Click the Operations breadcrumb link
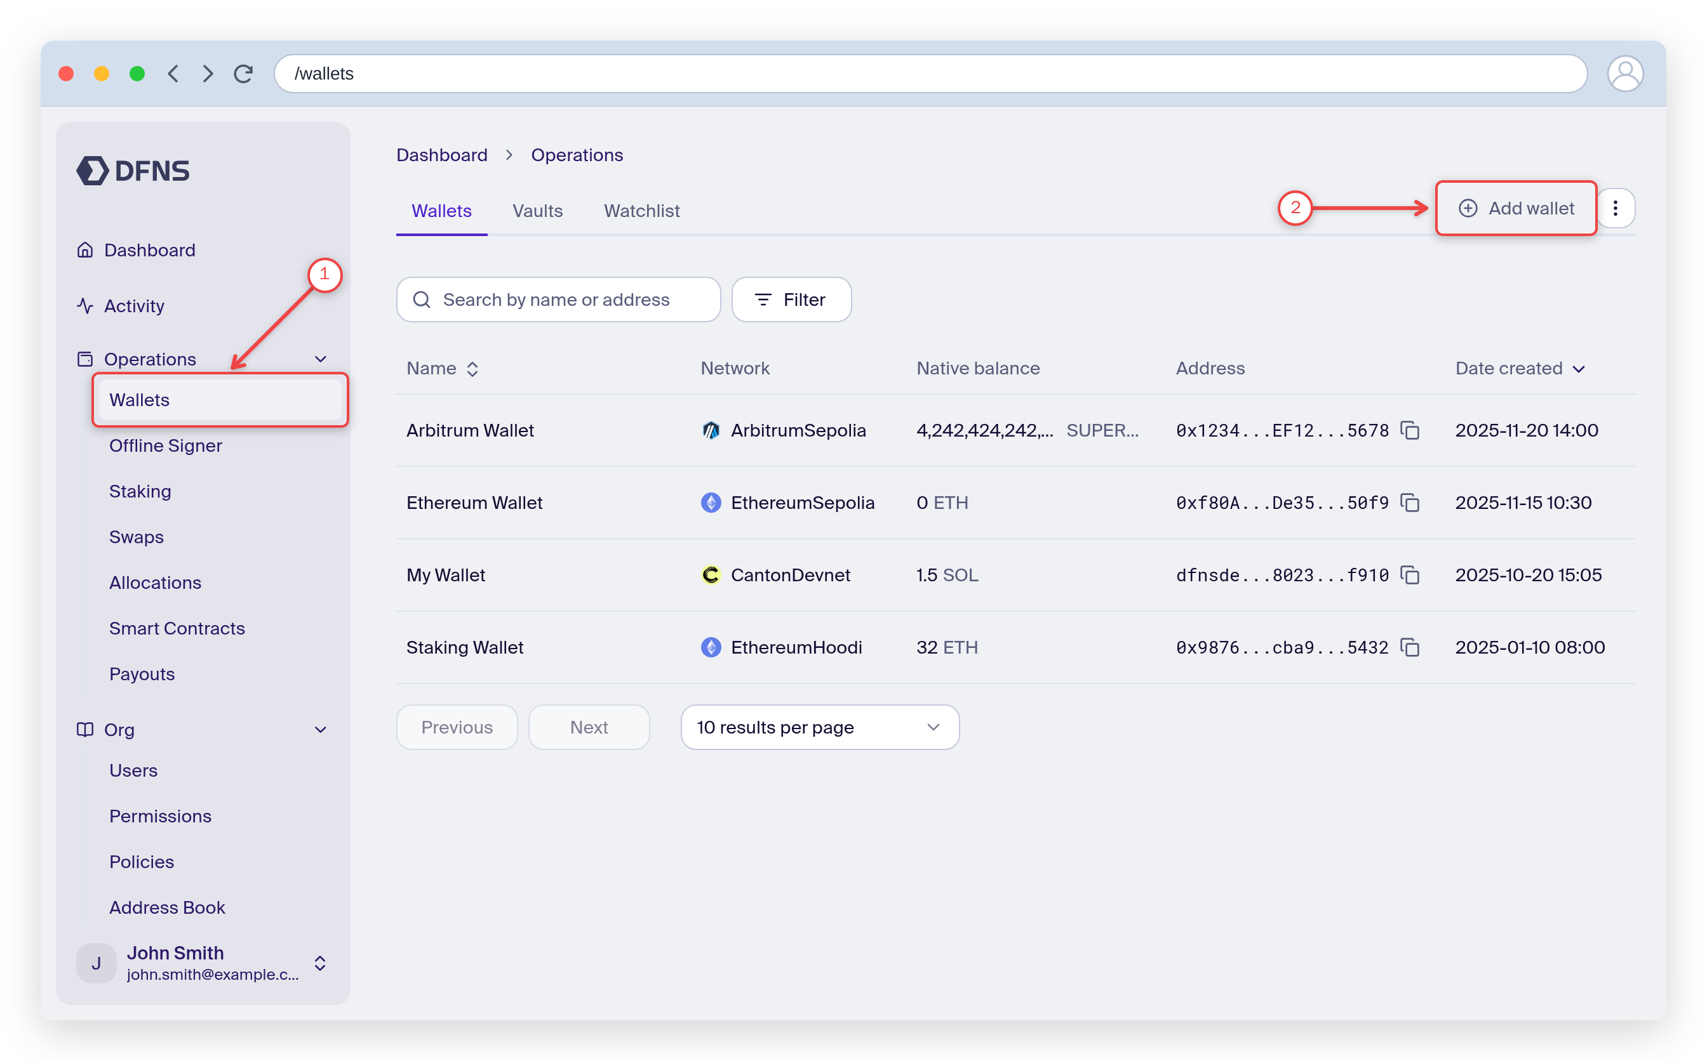The height and width of the screenshot is (1061, 1707). click(577, 155)
